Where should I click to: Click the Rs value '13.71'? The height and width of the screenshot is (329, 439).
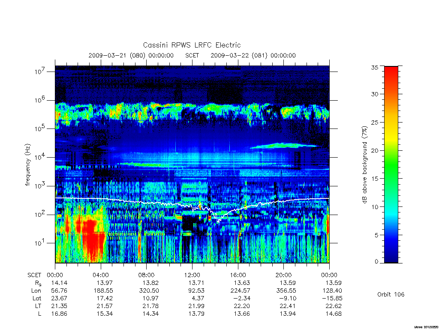(196, 283)
